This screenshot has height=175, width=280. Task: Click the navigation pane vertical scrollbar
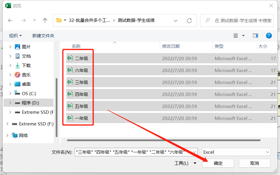pyautogui.click(x=57, y=108)
